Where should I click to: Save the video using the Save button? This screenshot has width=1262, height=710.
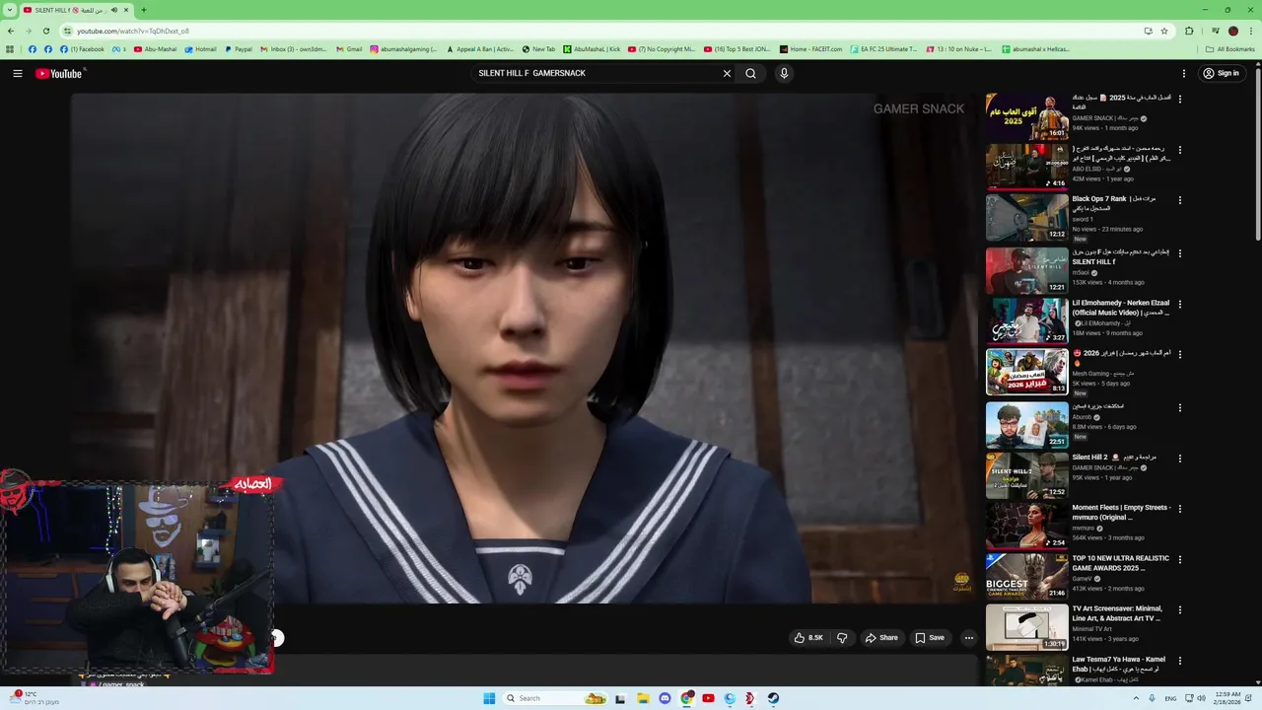click(930, 638)
